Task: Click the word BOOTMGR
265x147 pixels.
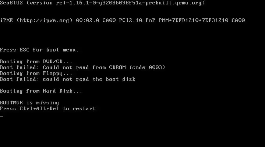Action: point(11,103)
